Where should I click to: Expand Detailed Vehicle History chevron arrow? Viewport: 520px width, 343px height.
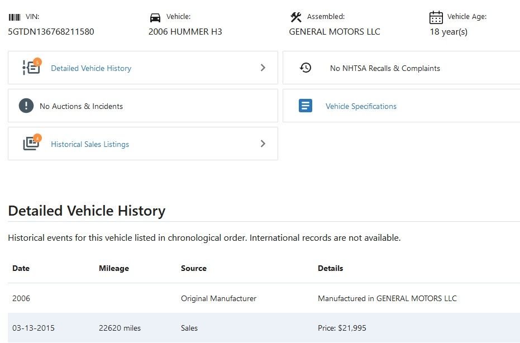(x=263, y=68)
